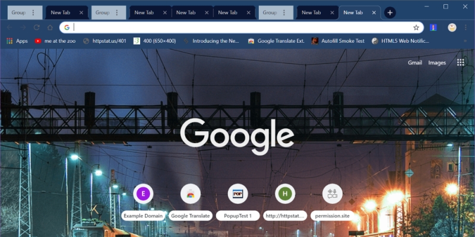Image resolution: width=475 pixels, height=237 pixels.
Task: Click the new tab plus button
Action: [390, 12]
